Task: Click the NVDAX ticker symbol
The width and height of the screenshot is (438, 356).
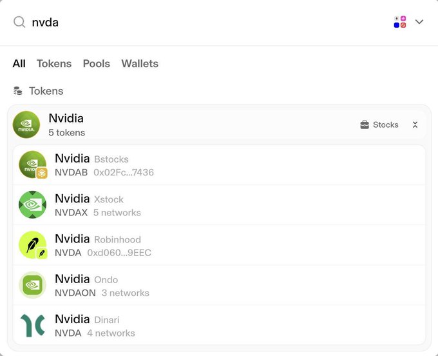Action: click(x=71, y=213)
